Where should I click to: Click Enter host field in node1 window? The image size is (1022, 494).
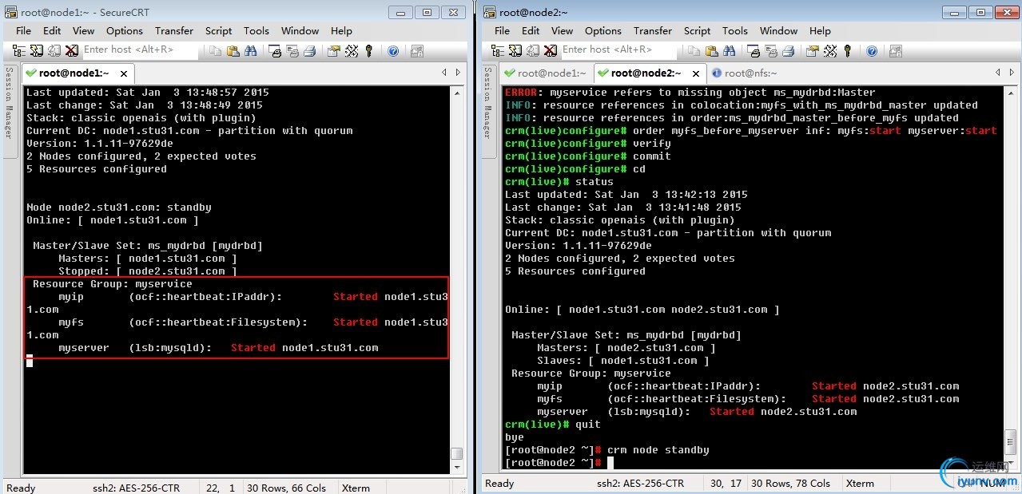(x=140, y=49)
